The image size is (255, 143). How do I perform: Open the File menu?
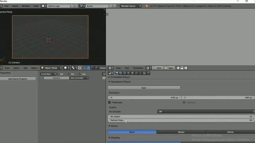(6, 6)
